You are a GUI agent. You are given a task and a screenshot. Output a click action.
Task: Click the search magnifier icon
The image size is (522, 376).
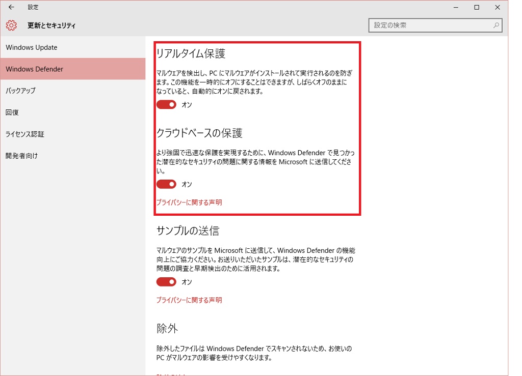(x=496, y=25)
